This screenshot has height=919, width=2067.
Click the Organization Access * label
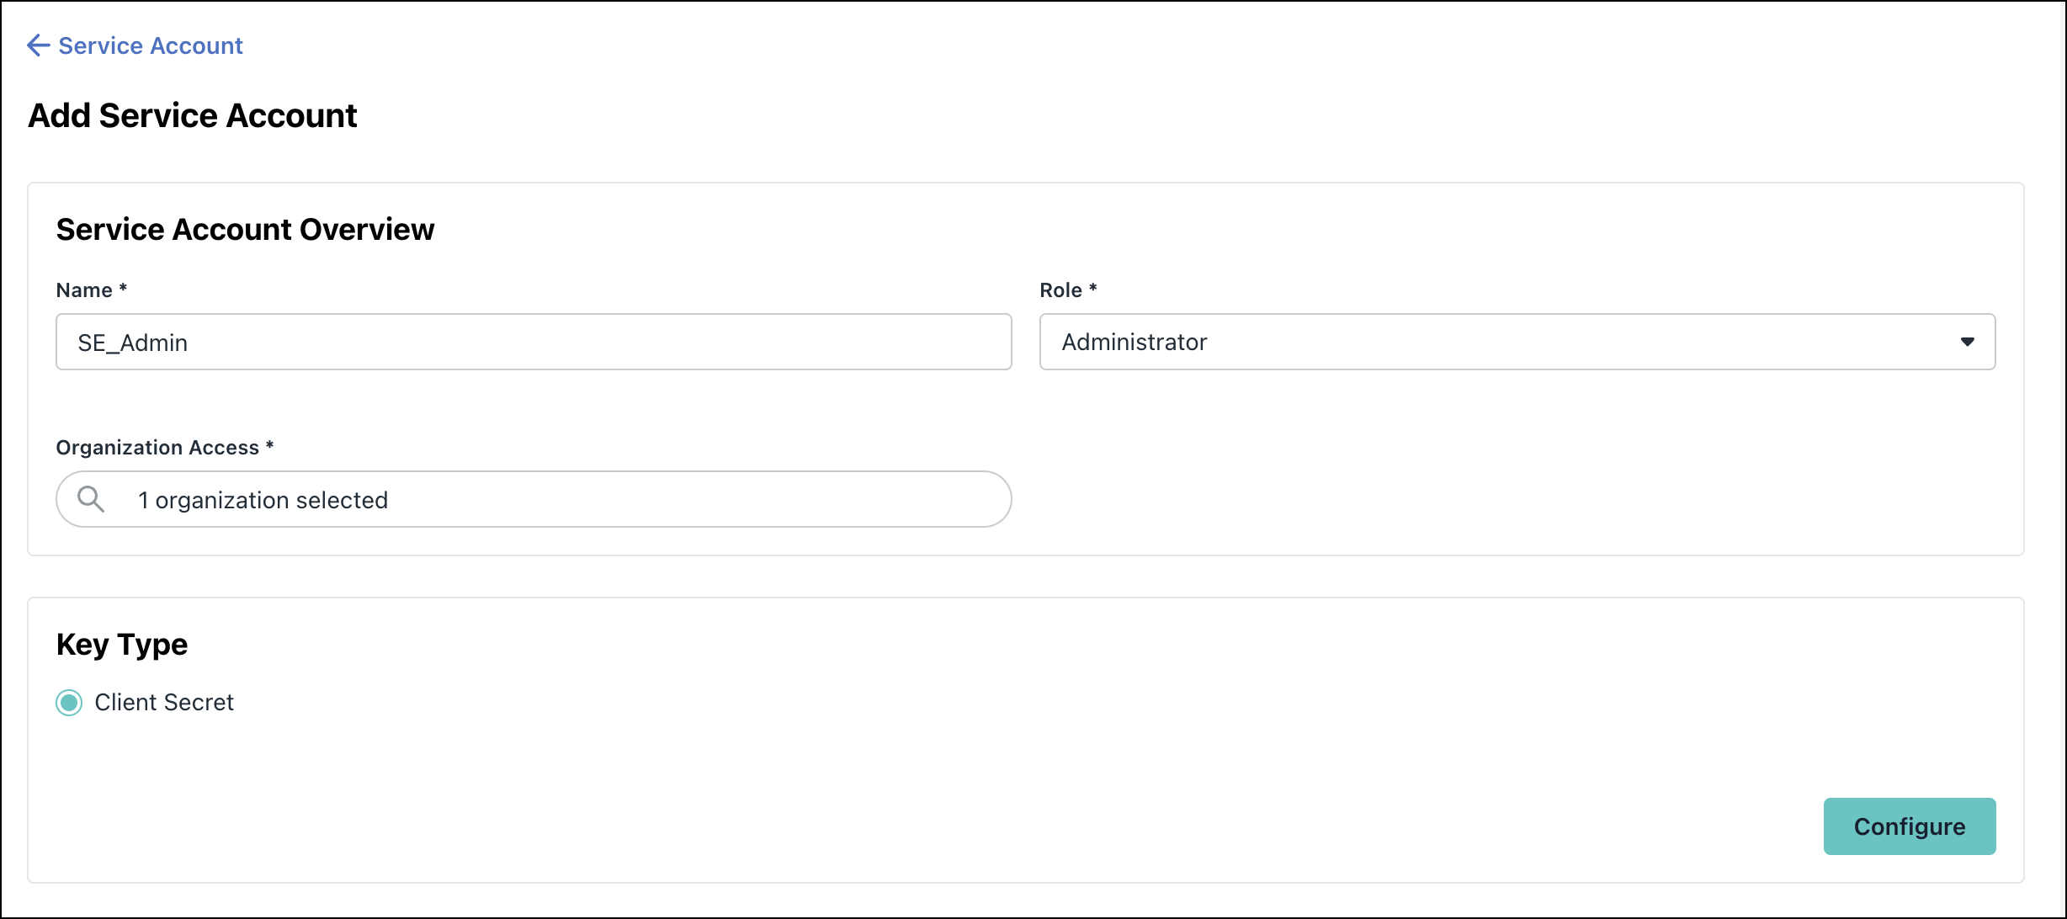[165, 447]
